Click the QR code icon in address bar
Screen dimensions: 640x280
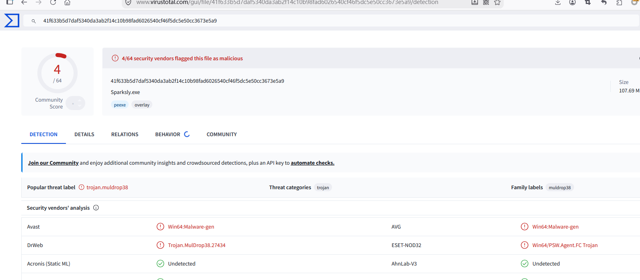(486, 2)
